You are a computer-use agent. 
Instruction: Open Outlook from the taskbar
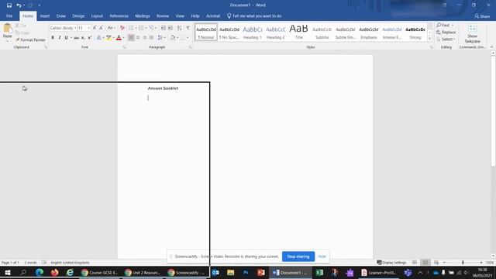(x=215, y=272)
